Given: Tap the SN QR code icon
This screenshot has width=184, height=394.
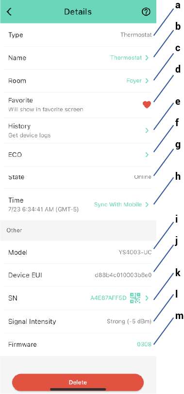Looking at the screenshot, I should 135,298.
